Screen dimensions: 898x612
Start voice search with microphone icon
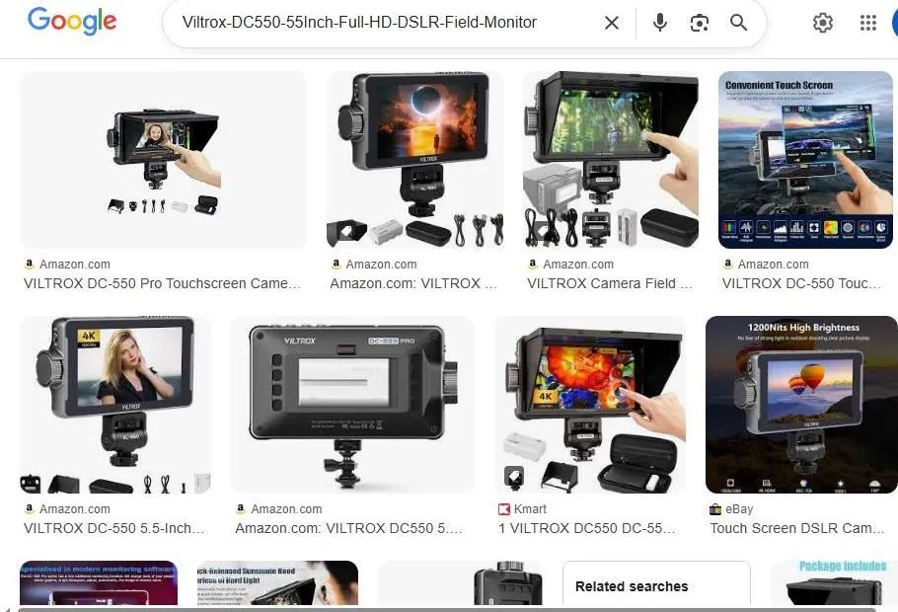[660, 23]
